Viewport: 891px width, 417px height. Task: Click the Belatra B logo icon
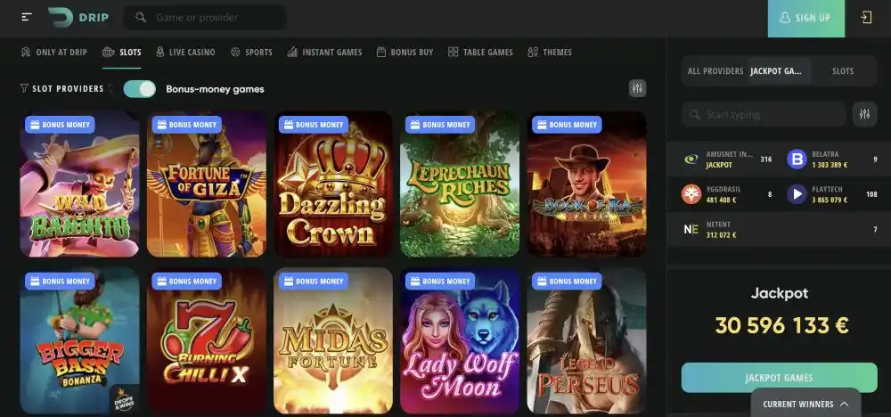tap(797, 159)
